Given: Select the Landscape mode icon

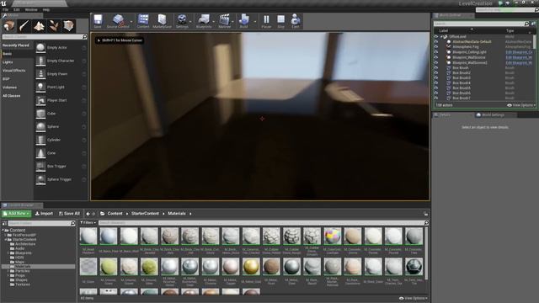Looking at the screenshot, I should (39, 26).
